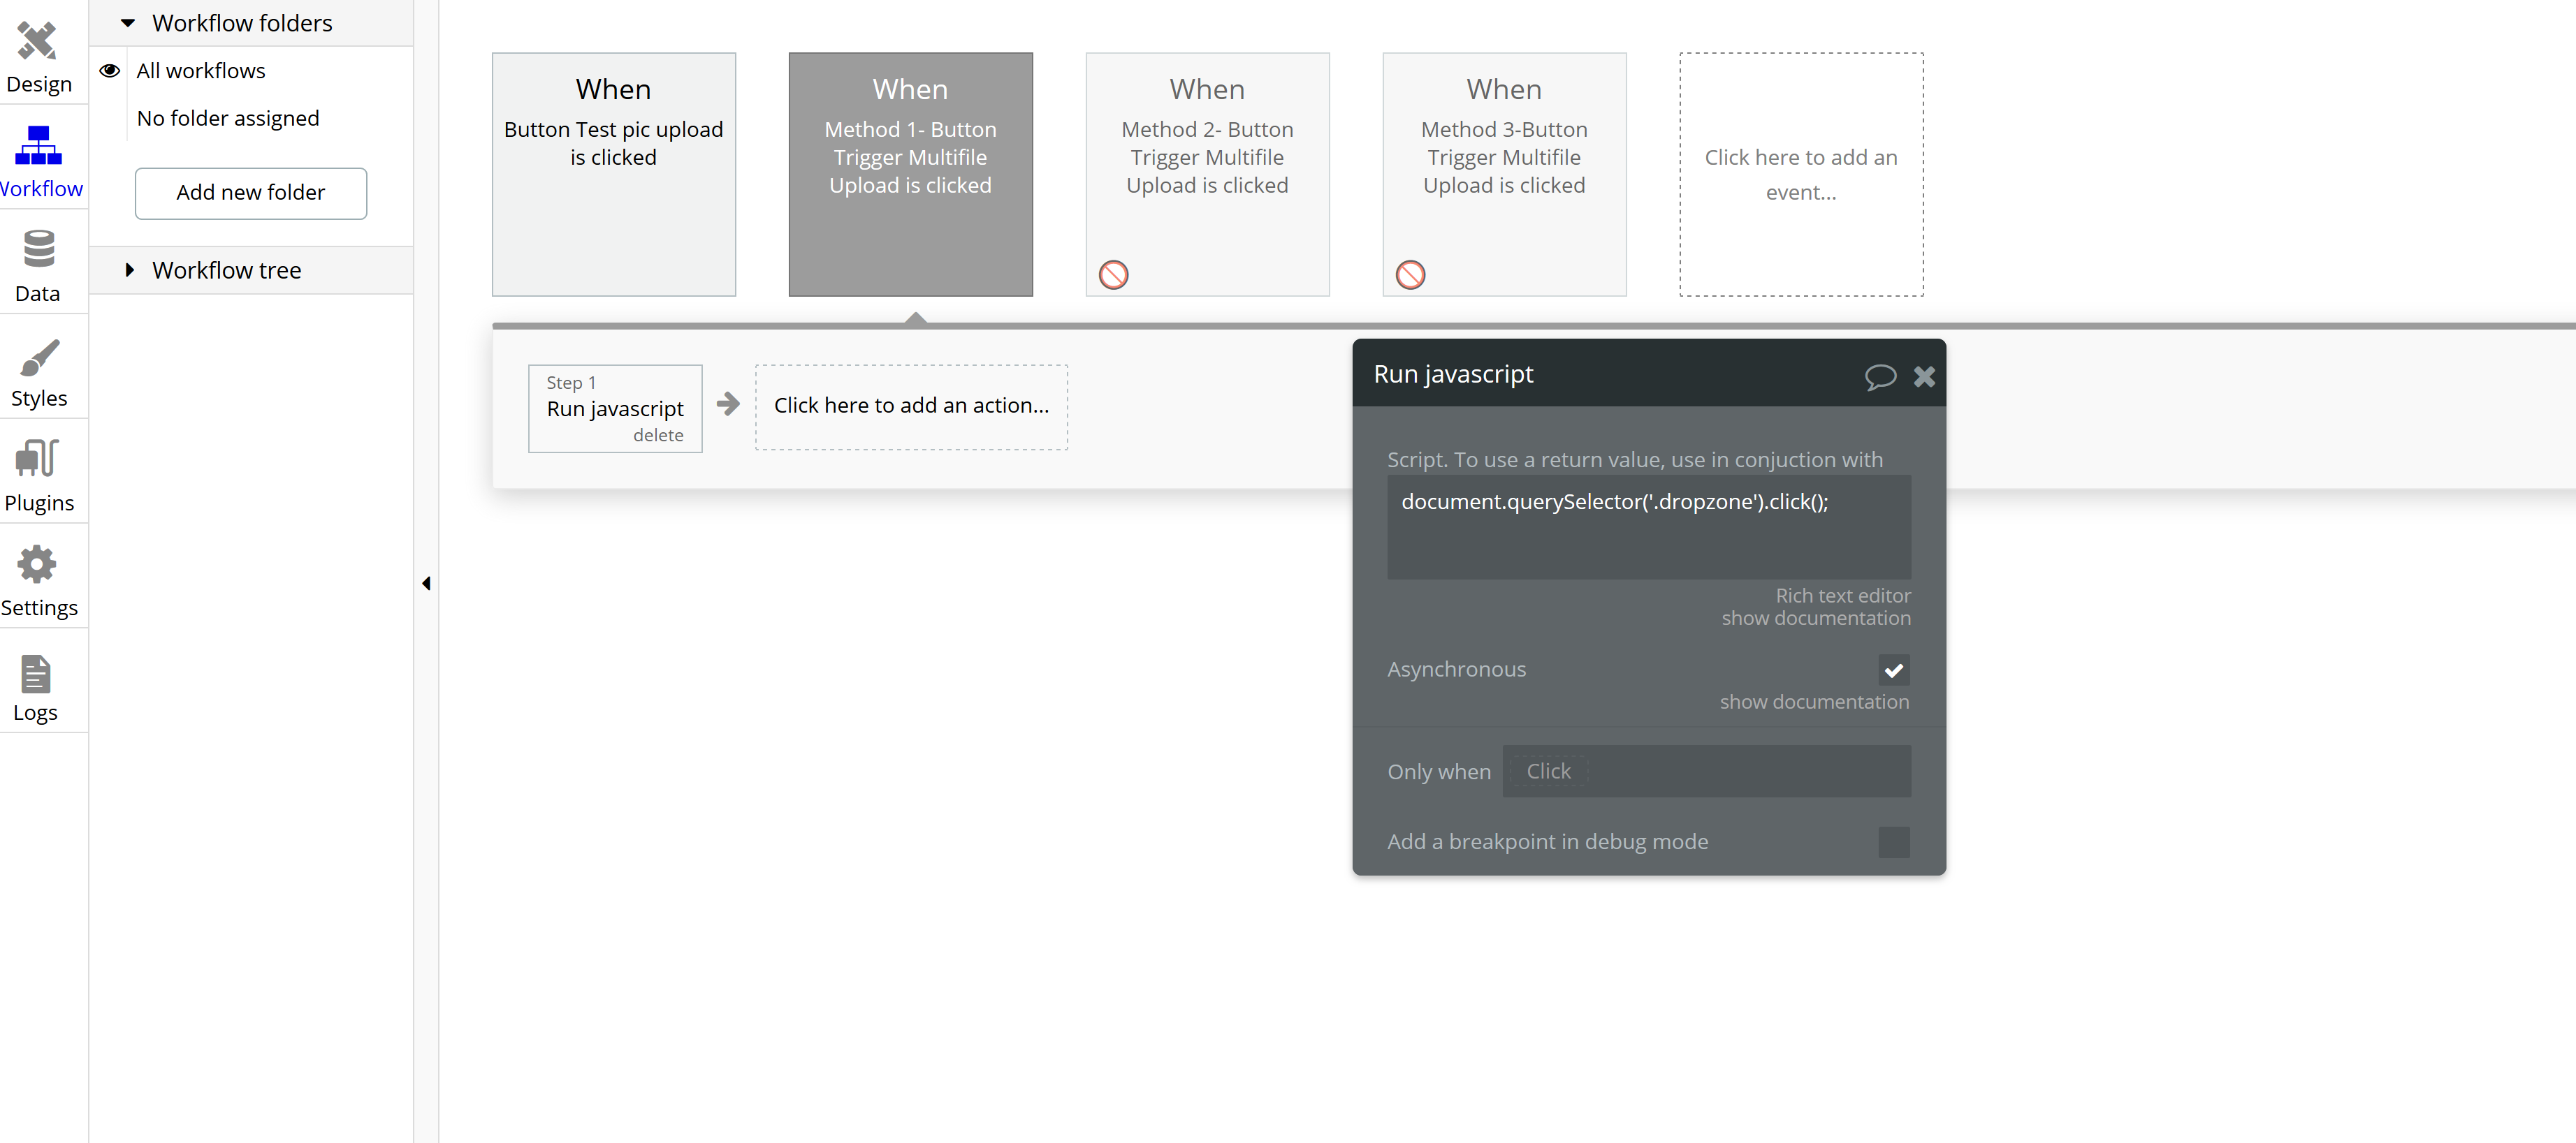Toggle the All workflows eye icon
The height and width of the screenshot is (1143, 2576).
click(x=110, y=71)
